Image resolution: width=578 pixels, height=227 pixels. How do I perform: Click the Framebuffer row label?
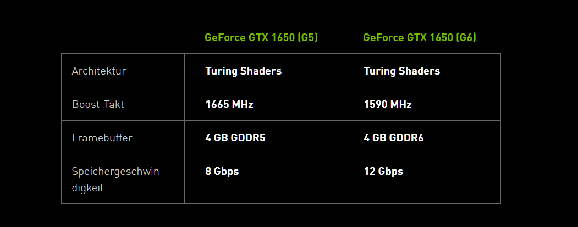click(102, 138)
